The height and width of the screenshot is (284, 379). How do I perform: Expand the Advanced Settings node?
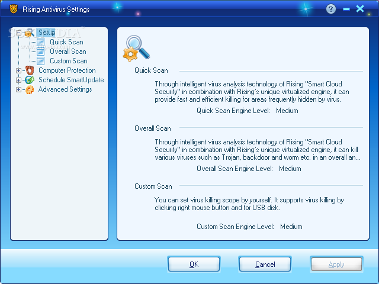[x=18, y=89]
